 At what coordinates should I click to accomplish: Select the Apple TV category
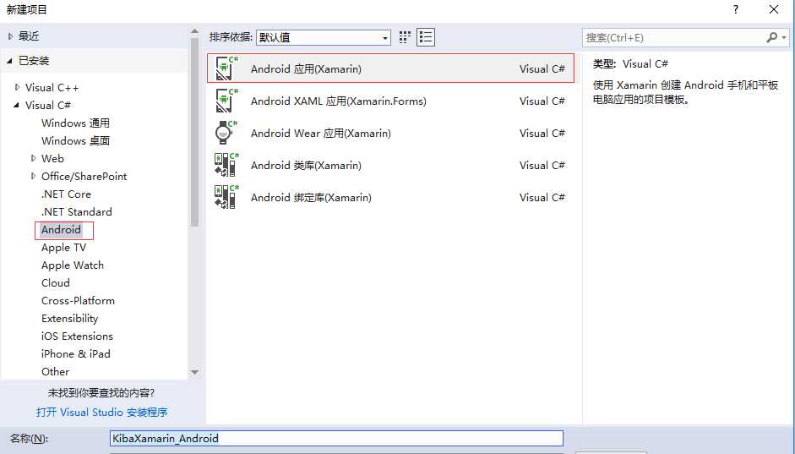pyautogui.click(x=64, y=248)
